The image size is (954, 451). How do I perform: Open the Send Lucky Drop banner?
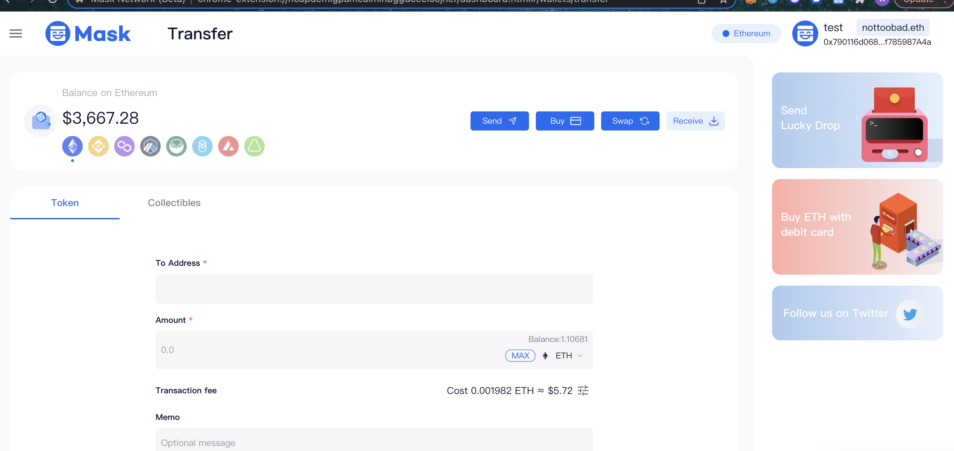(857, 120)
